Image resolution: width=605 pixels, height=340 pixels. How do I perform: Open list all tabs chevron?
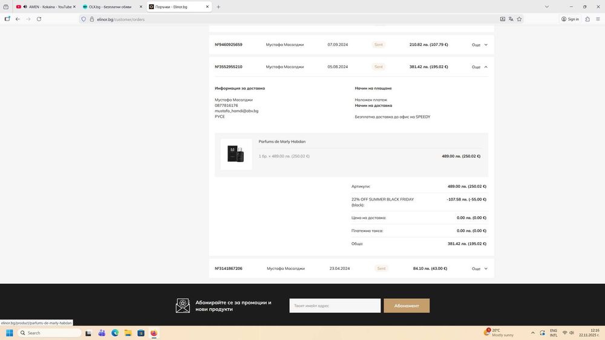[x=547, y=7]
